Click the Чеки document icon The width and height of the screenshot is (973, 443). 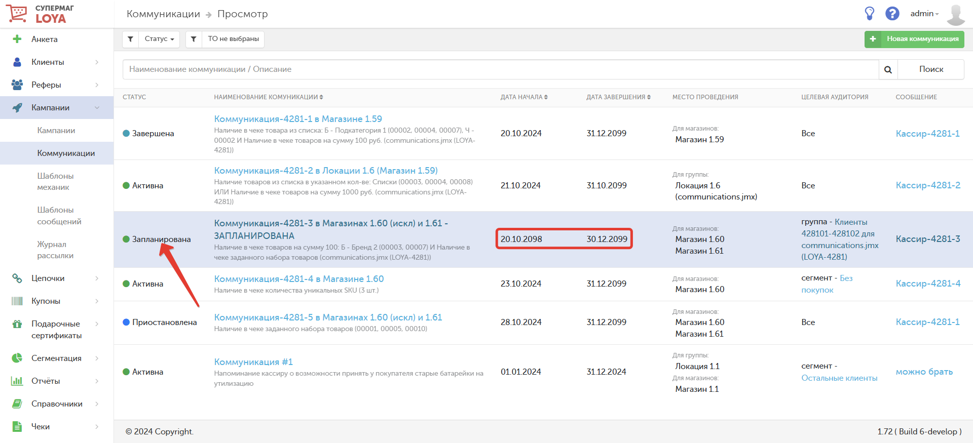(17, 426)
